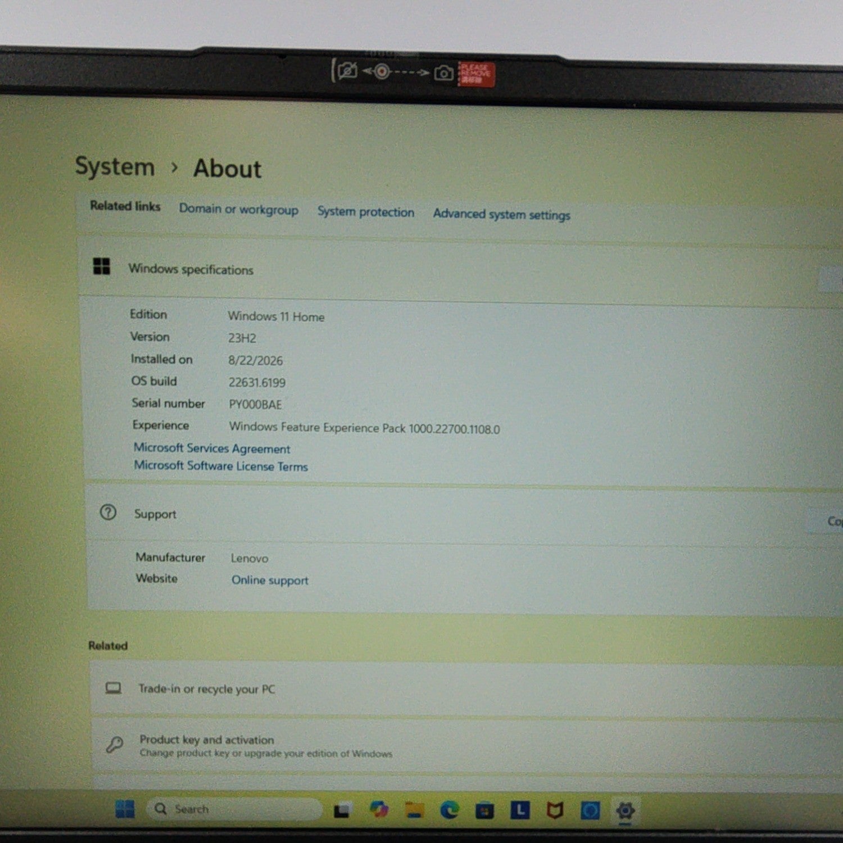The image size is (843, 843).
Task: Select the Windows 11 Home edition text
Action: tap(276, 316)
